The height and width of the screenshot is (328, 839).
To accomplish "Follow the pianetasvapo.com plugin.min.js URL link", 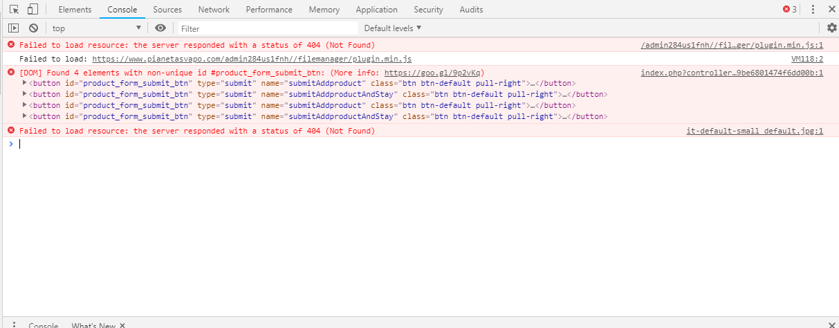I will pos(252,59).
